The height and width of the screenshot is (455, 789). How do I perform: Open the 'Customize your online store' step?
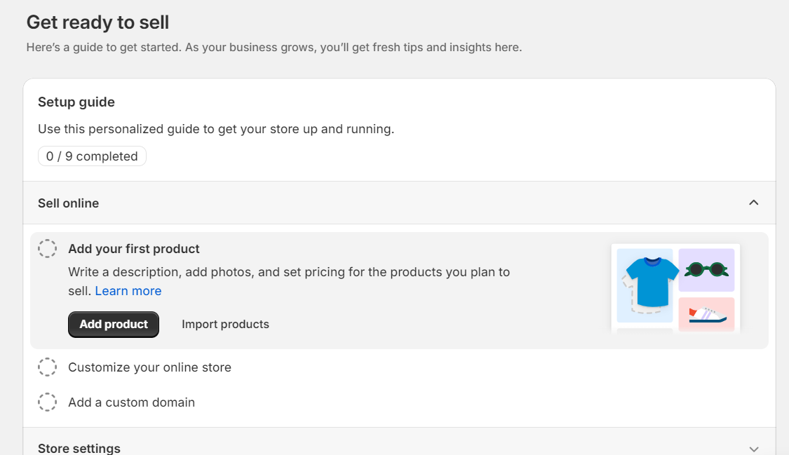pyautogui.click(x=149, y=367)
